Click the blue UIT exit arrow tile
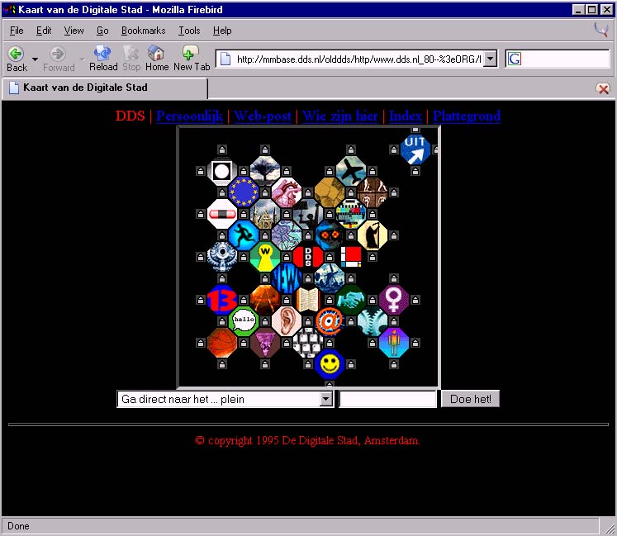617x536 pixels. click(x=415, y=150)
